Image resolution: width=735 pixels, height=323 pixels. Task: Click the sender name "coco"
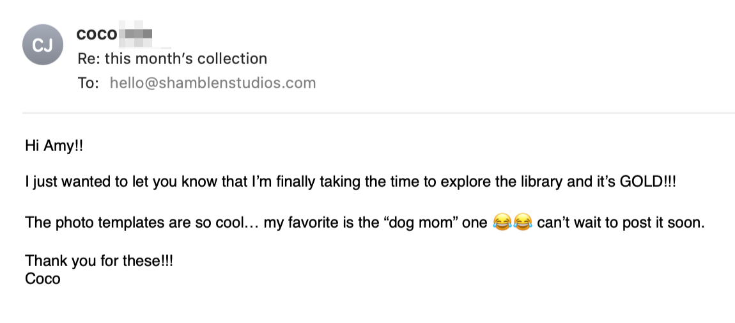point(97,35)
